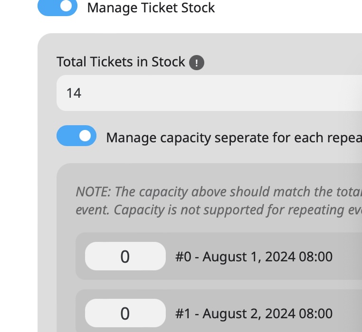This screenshot has width=362, height=332.
Task: Select the August 1 repeat event row
Action: 219,256
